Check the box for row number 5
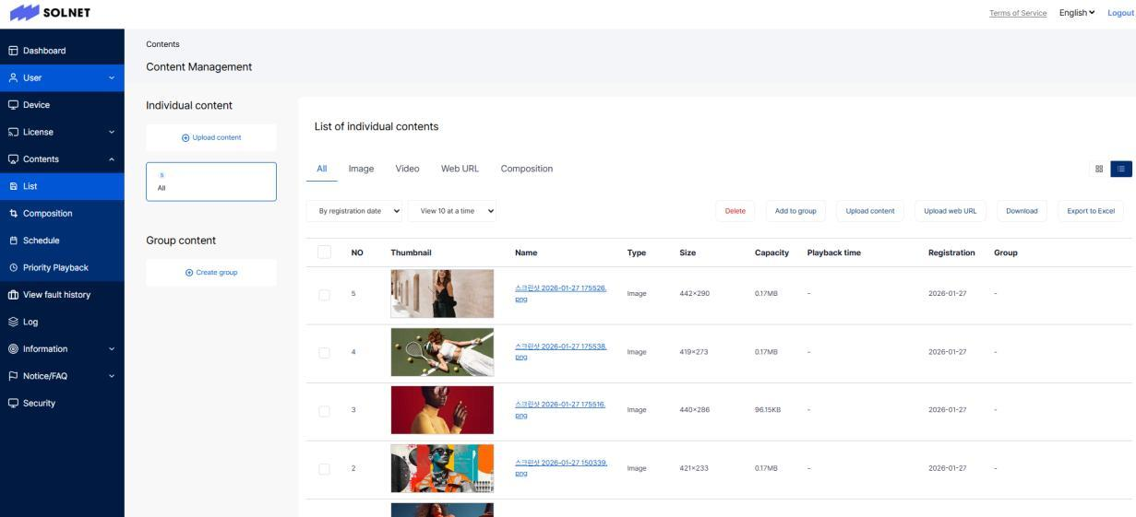1136x517 pixels. tap(324, 294)
